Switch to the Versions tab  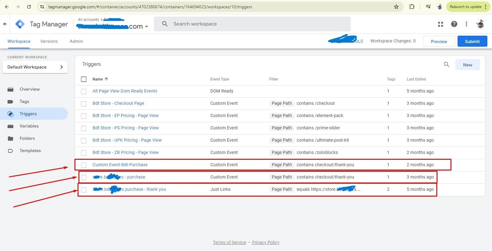49,41
